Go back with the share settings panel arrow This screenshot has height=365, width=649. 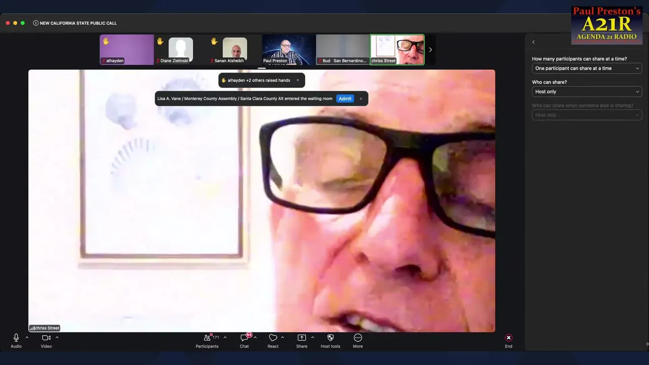(x=533, y=42)
